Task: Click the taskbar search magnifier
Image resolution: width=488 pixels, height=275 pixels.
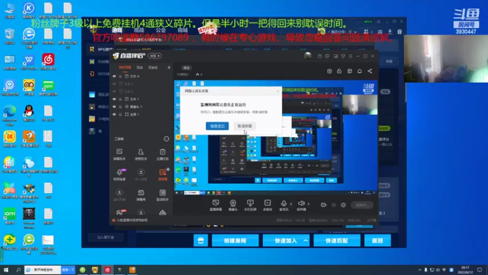Action: coord(18,269)
